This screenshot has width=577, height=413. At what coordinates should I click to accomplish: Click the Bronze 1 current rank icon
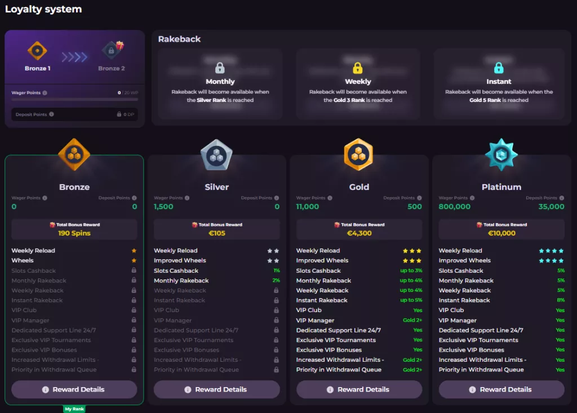(37, 51)
